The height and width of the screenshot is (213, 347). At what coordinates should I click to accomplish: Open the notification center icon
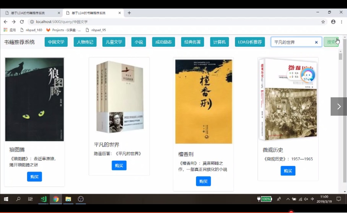(x=338, y=199)
